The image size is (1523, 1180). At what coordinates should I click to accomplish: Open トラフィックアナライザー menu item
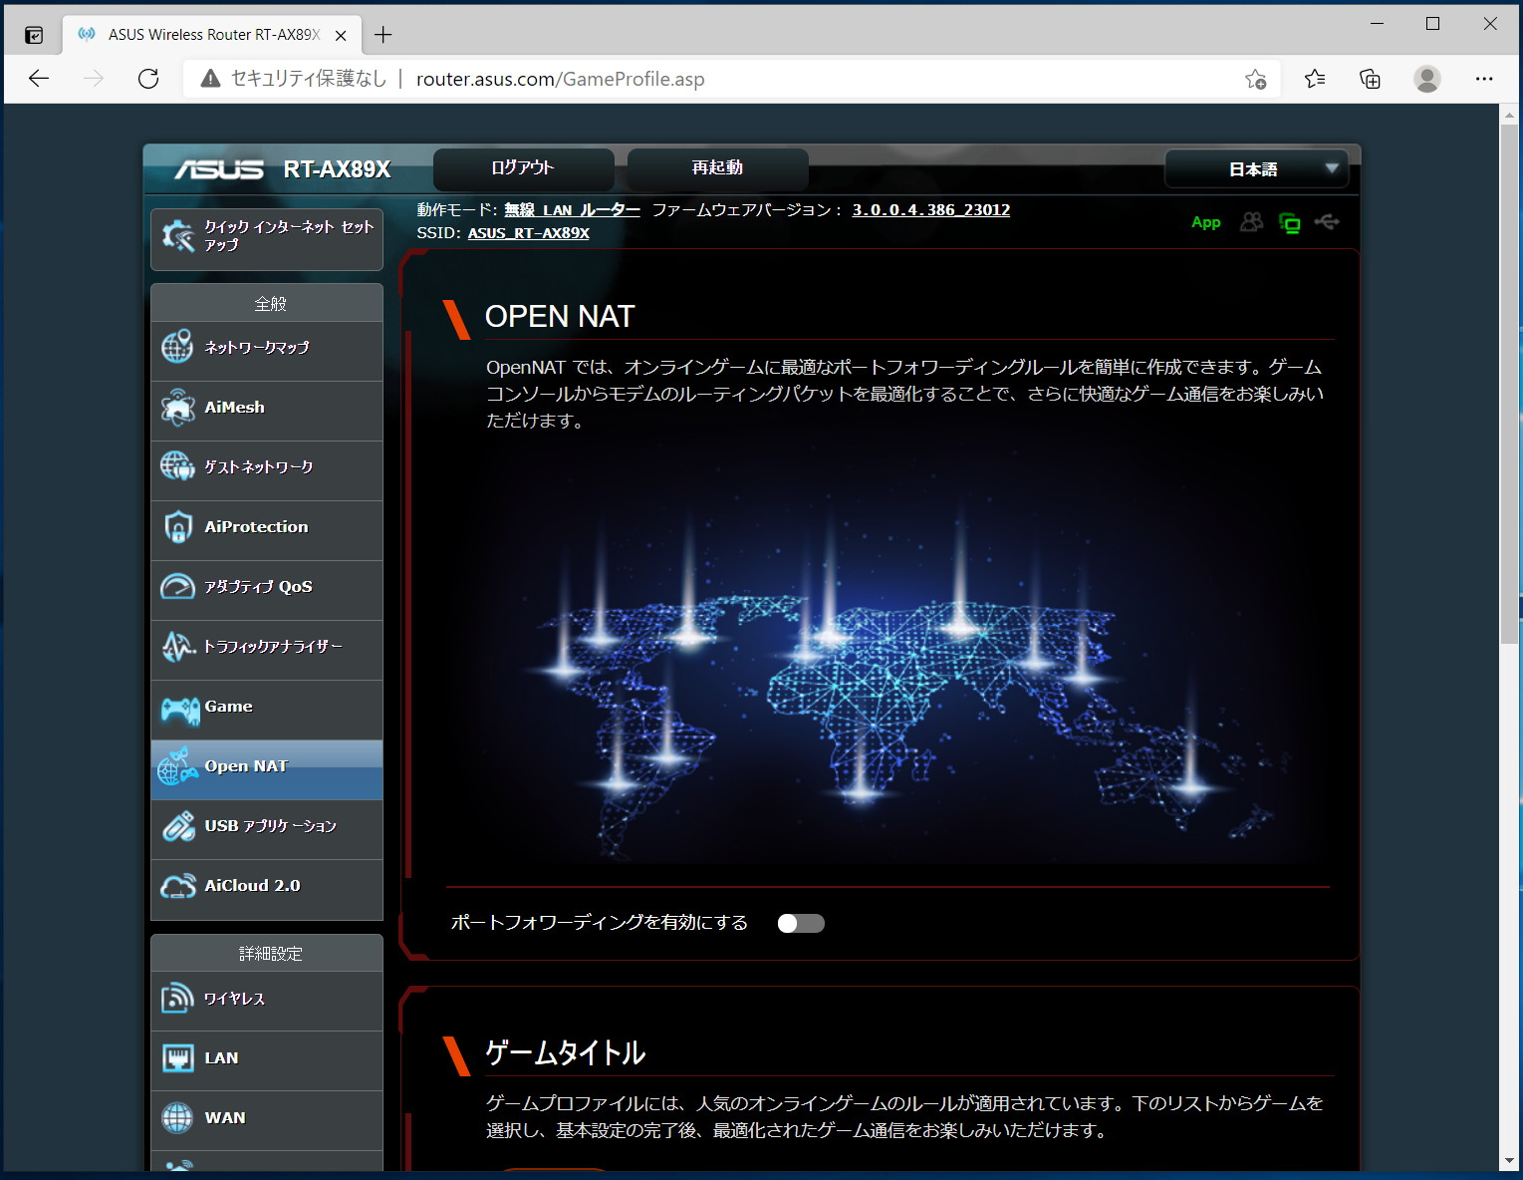[267, 651]
